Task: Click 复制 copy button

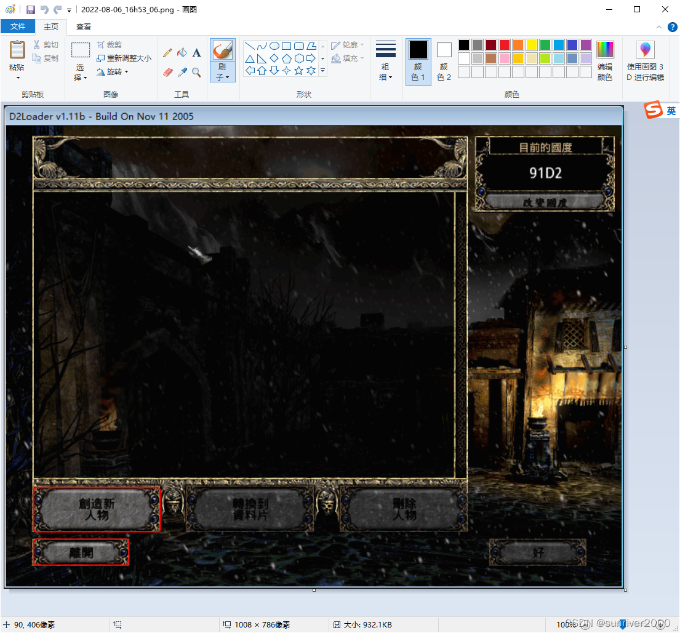Action: click(x=46, y=58)
